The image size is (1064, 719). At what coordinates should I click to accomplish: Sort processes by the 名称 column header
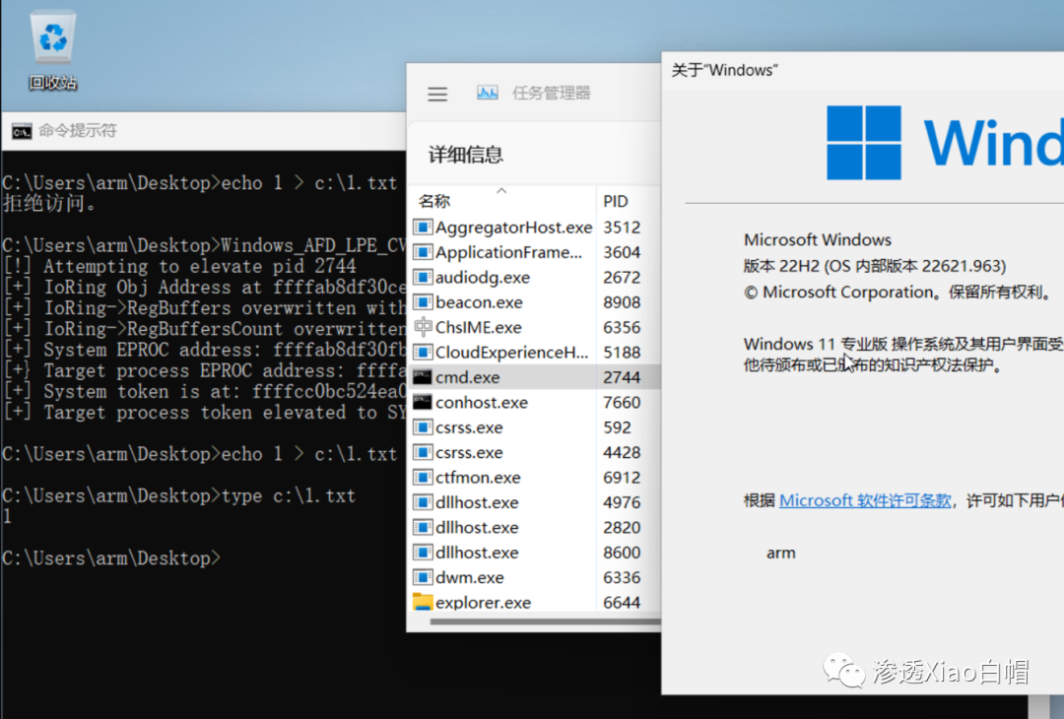click(435, 202)
